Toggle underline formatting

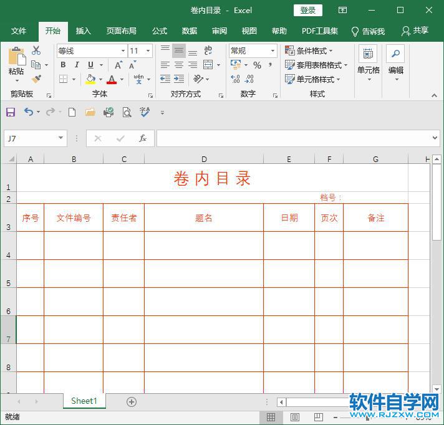click(x=90, y=65)
